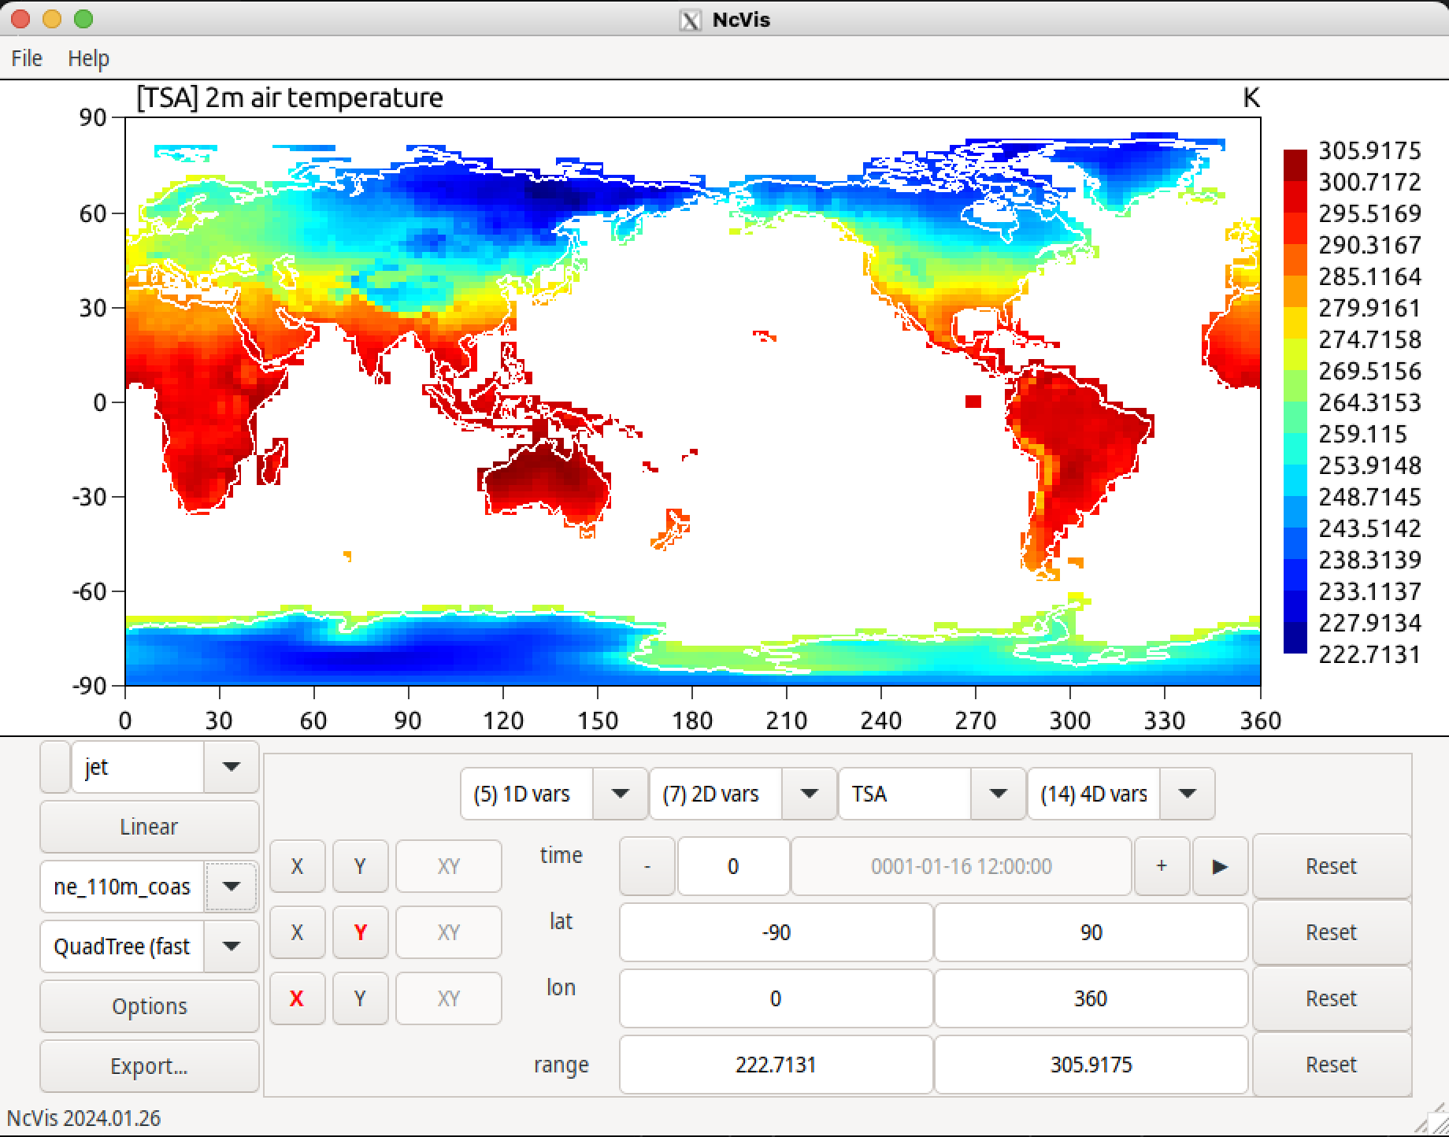Expand the (5) 1D vars dropdown

(620, 794)
